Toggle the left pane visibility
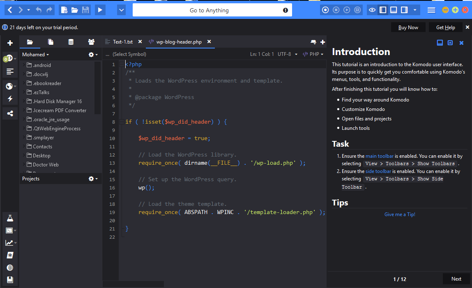Viewport: 472px width, 288px height. click(x=383, y=10)
